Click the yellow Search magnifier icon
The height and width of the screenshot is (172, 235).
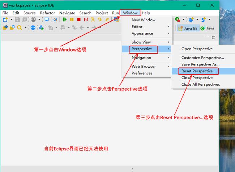[x=20, y=28]
